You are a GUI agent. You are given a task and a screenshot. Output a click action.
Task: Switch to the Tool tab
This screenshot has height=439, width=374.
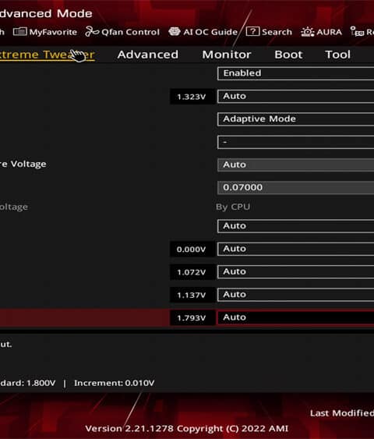(337, 55)
